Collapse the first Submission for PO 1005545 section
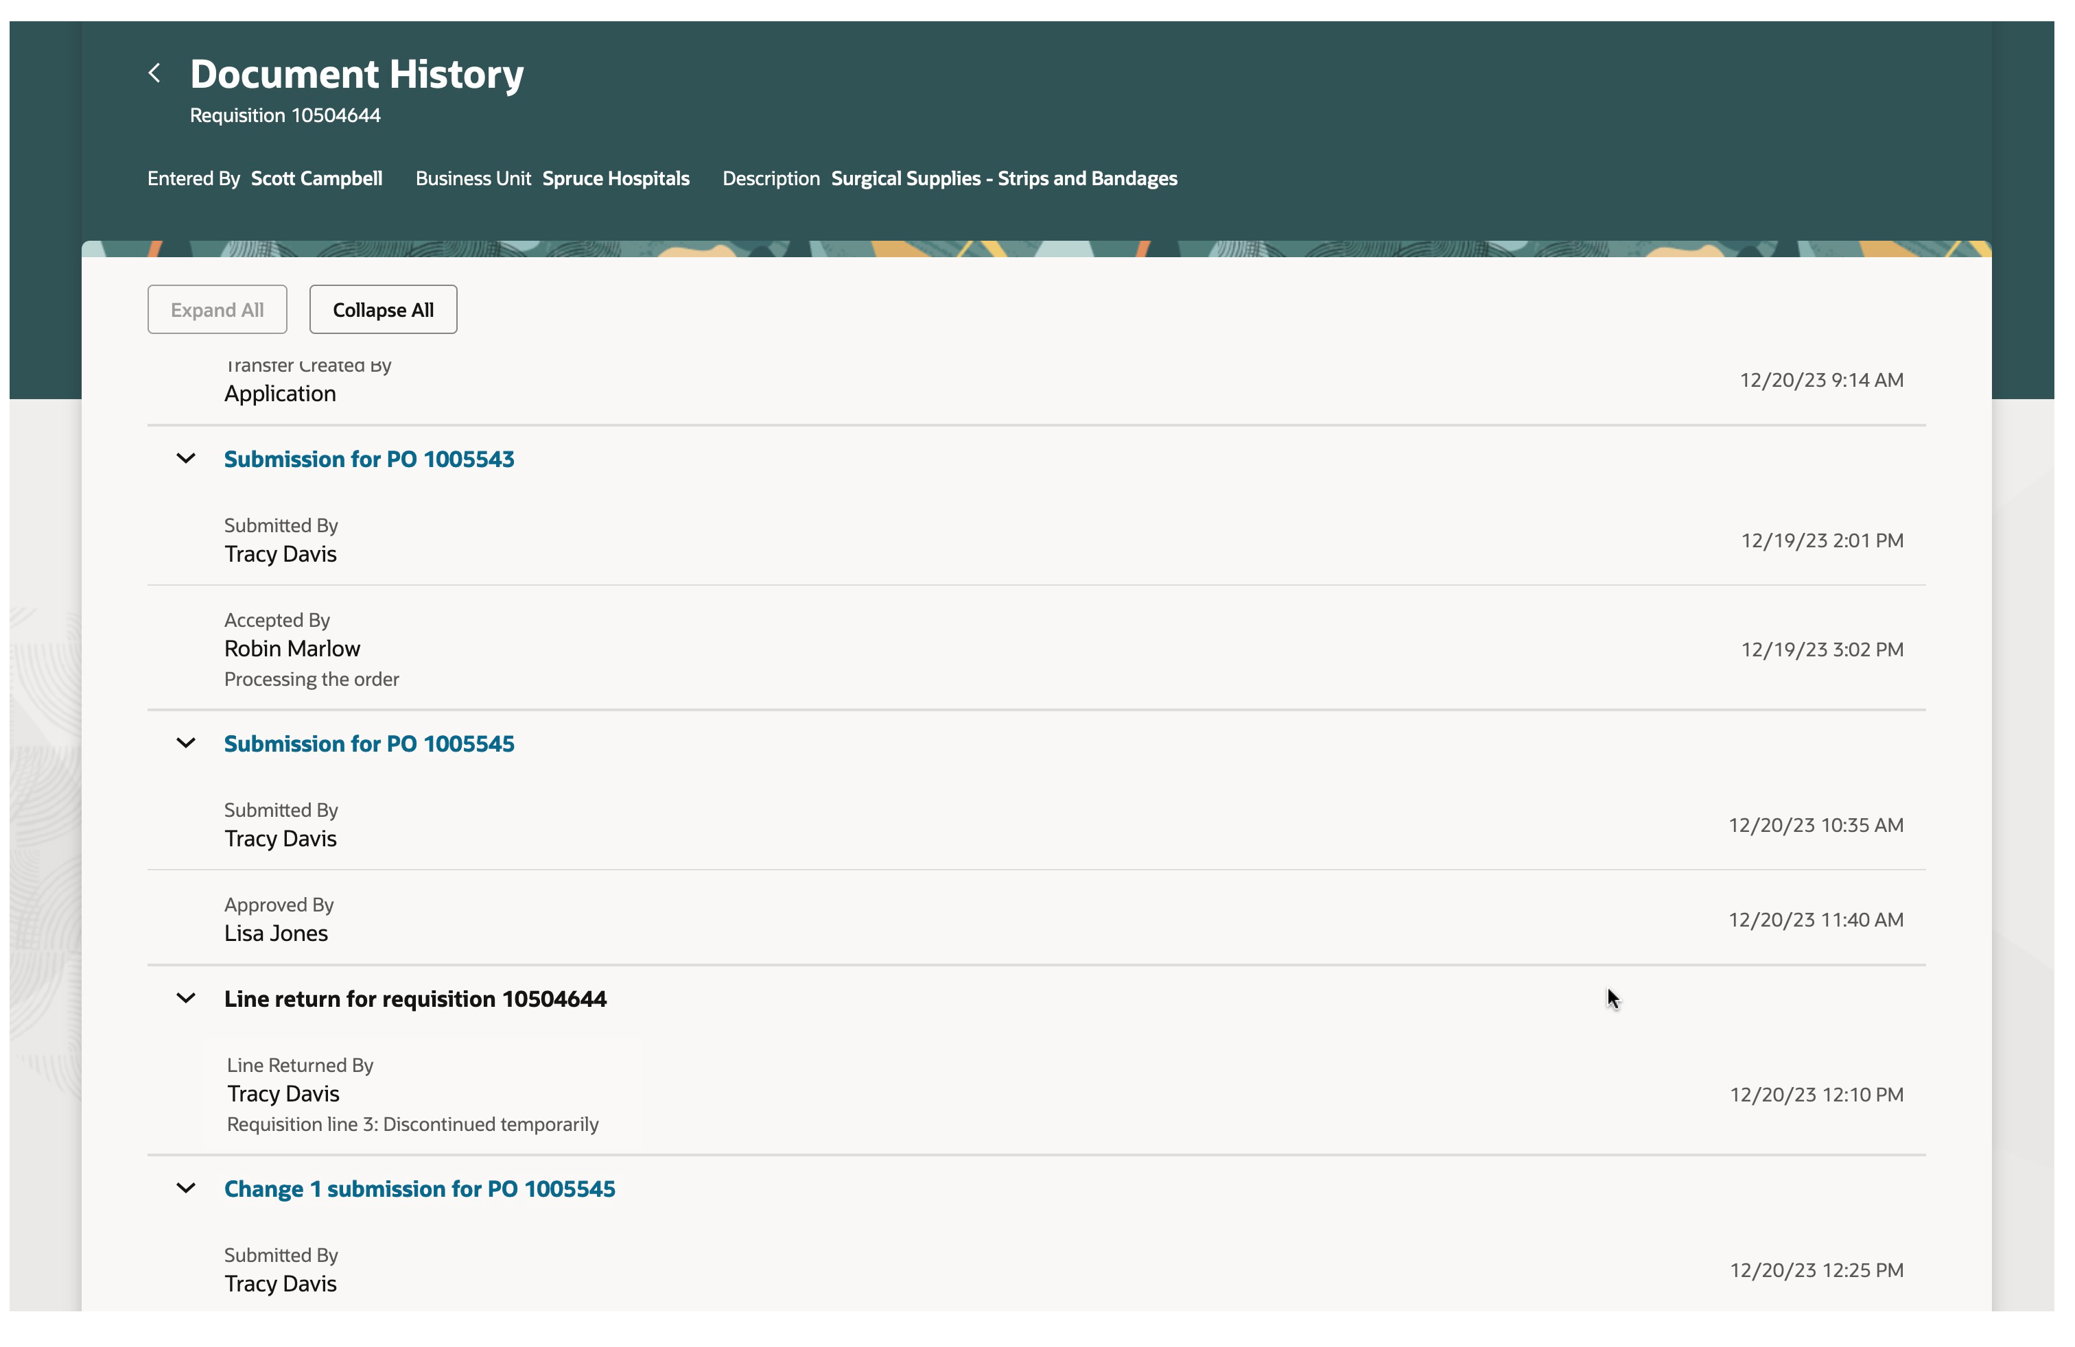Viewport: 2075px width, 1347px height. coord(186,743)
